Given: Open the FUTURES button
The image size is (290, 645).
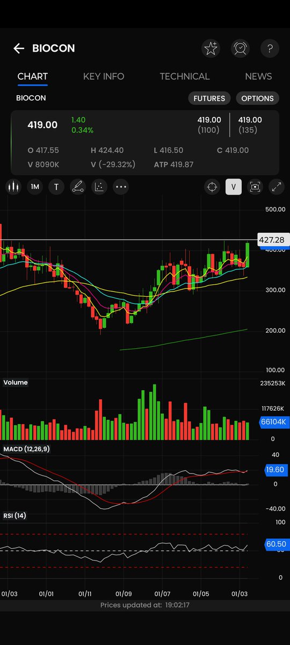Looking at the screenshot, I should coord(209,98).
